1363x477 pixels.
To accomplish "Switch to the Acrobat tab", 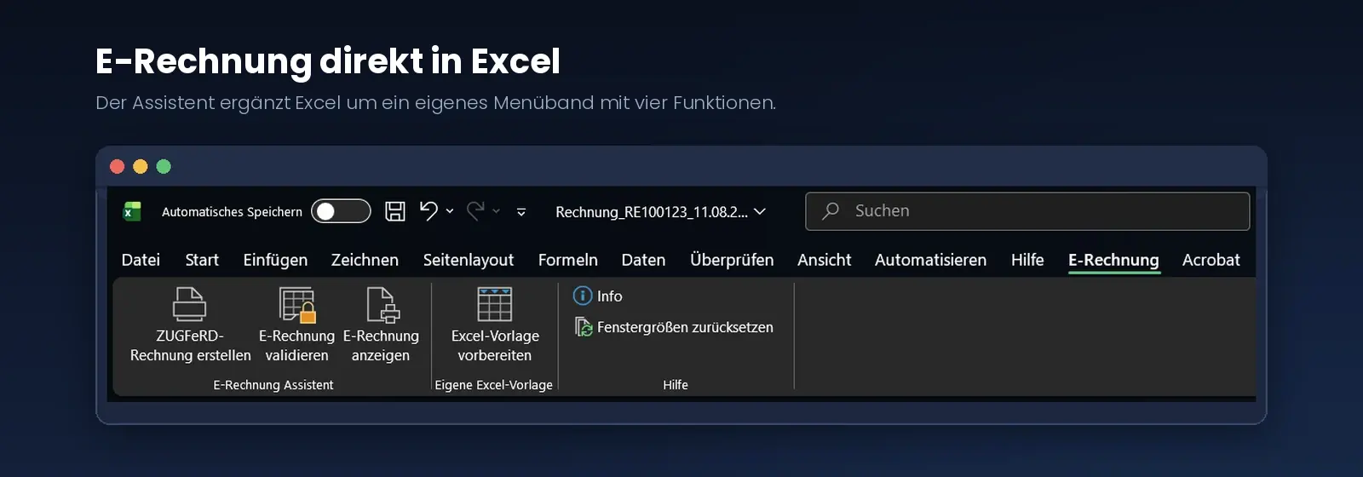I will pos(1211,260).
